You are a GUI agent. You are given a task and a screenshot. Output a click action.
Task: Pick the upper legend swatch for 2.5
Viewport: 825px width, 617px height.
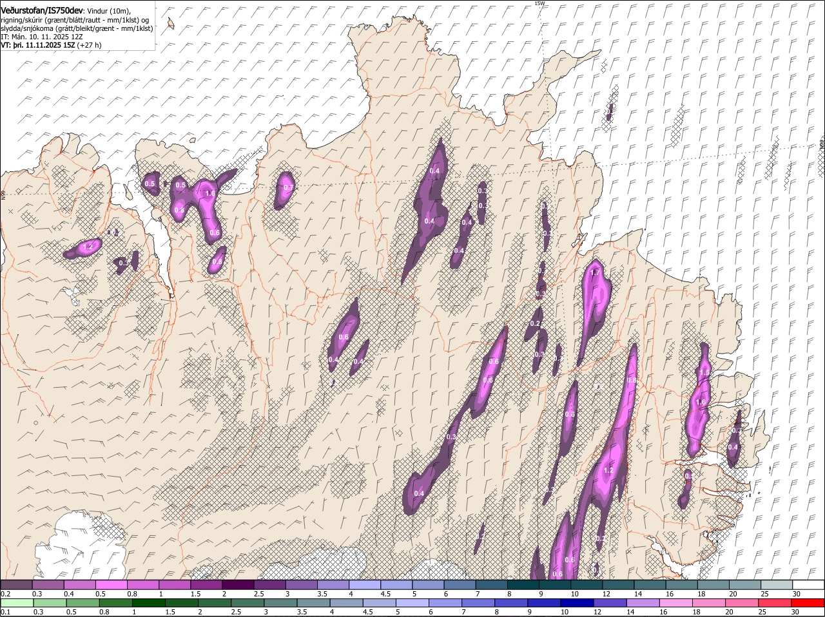point(269,584)
